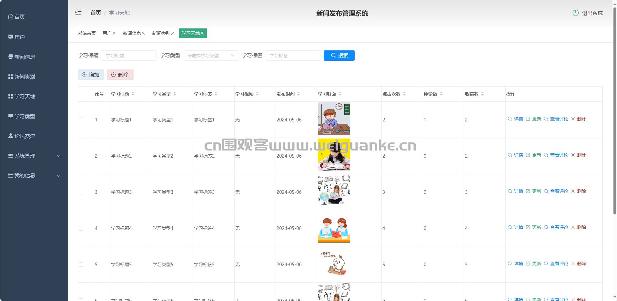Select the checkbox for row 3
Screen dimensions: 617x301
click(x=81, y=192)
